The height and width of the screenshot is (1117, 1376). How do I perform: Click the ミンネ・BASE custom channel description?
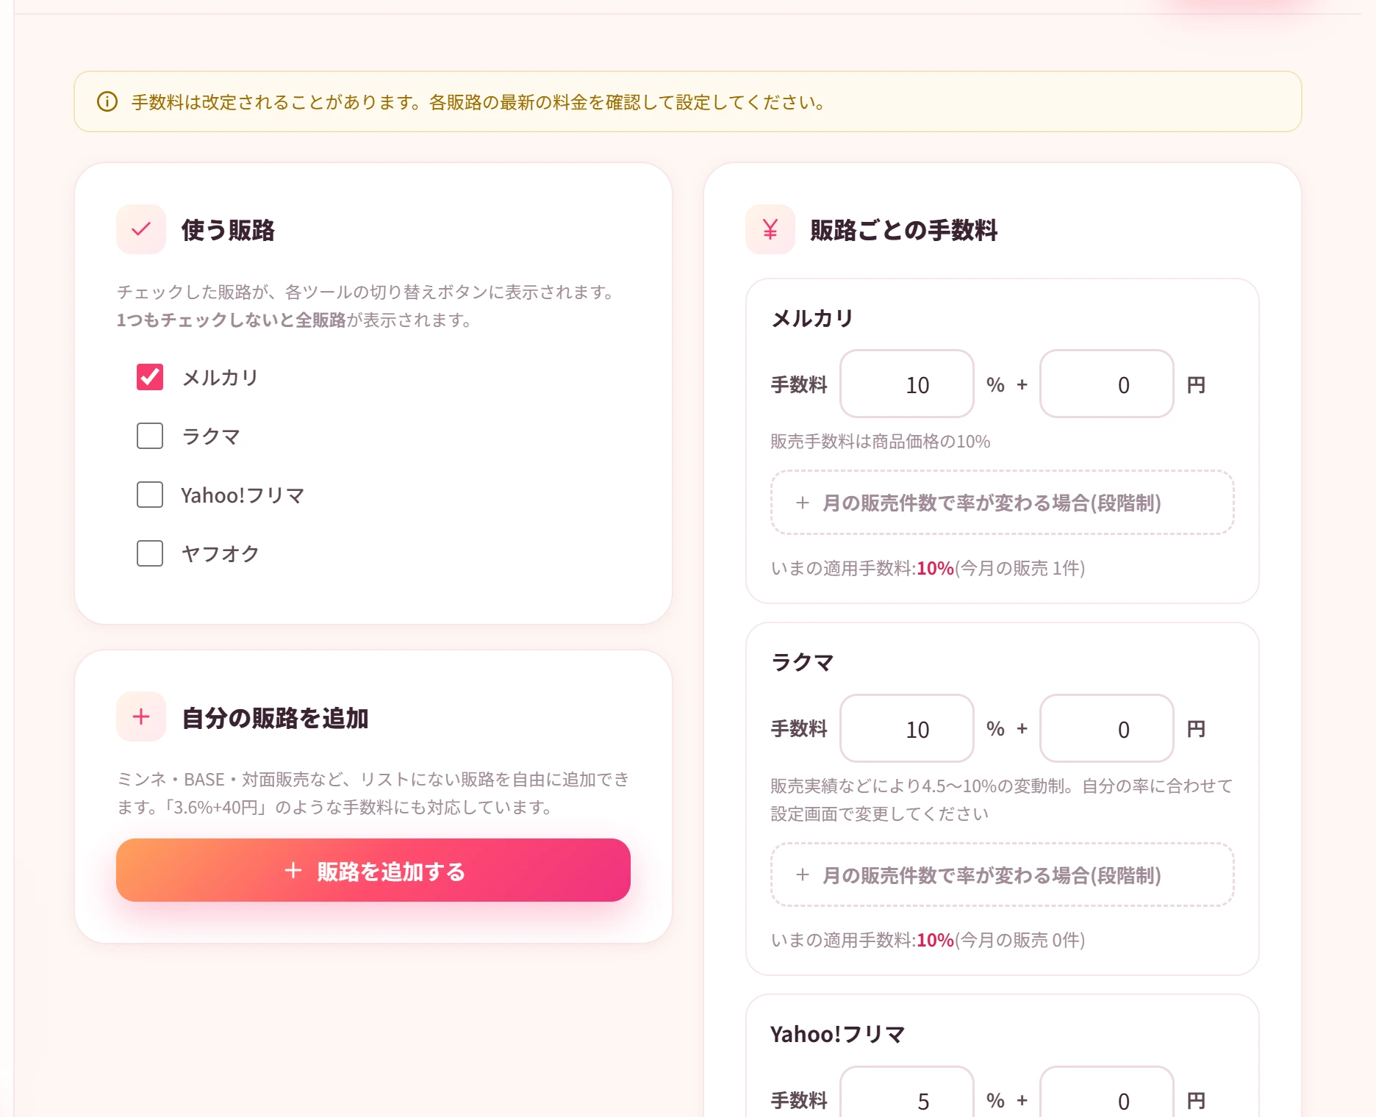coord(373,793)
